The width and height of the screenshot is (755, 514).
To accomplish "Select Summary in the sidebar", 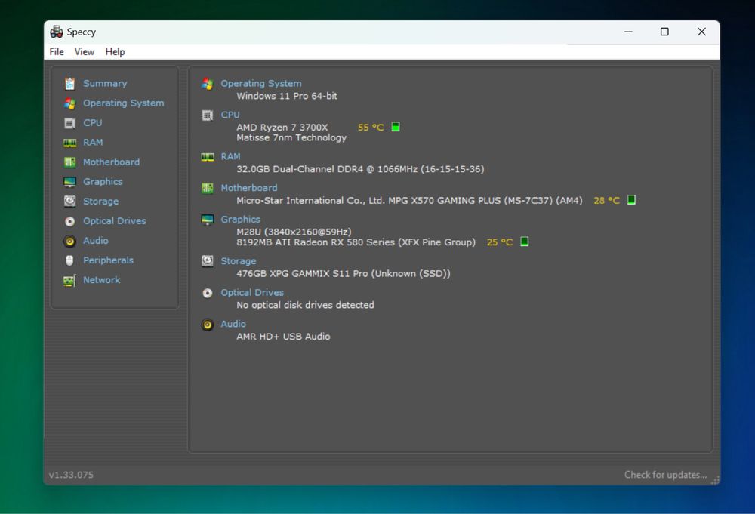I will point(105,83).
